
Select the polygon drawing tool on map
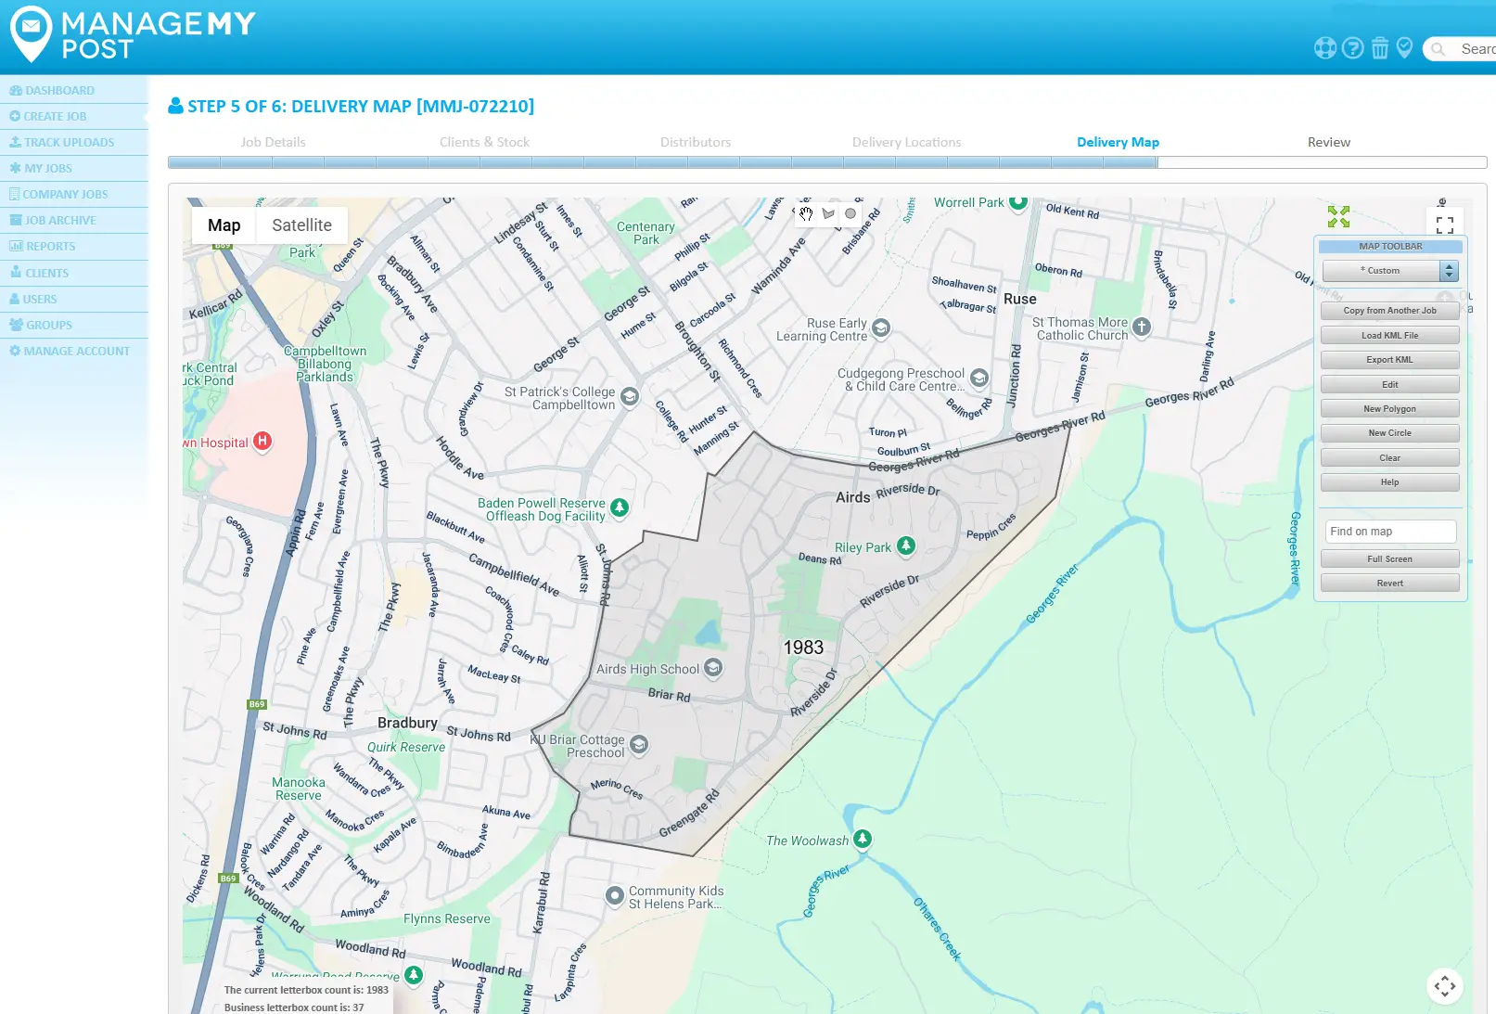pos(828,214)
